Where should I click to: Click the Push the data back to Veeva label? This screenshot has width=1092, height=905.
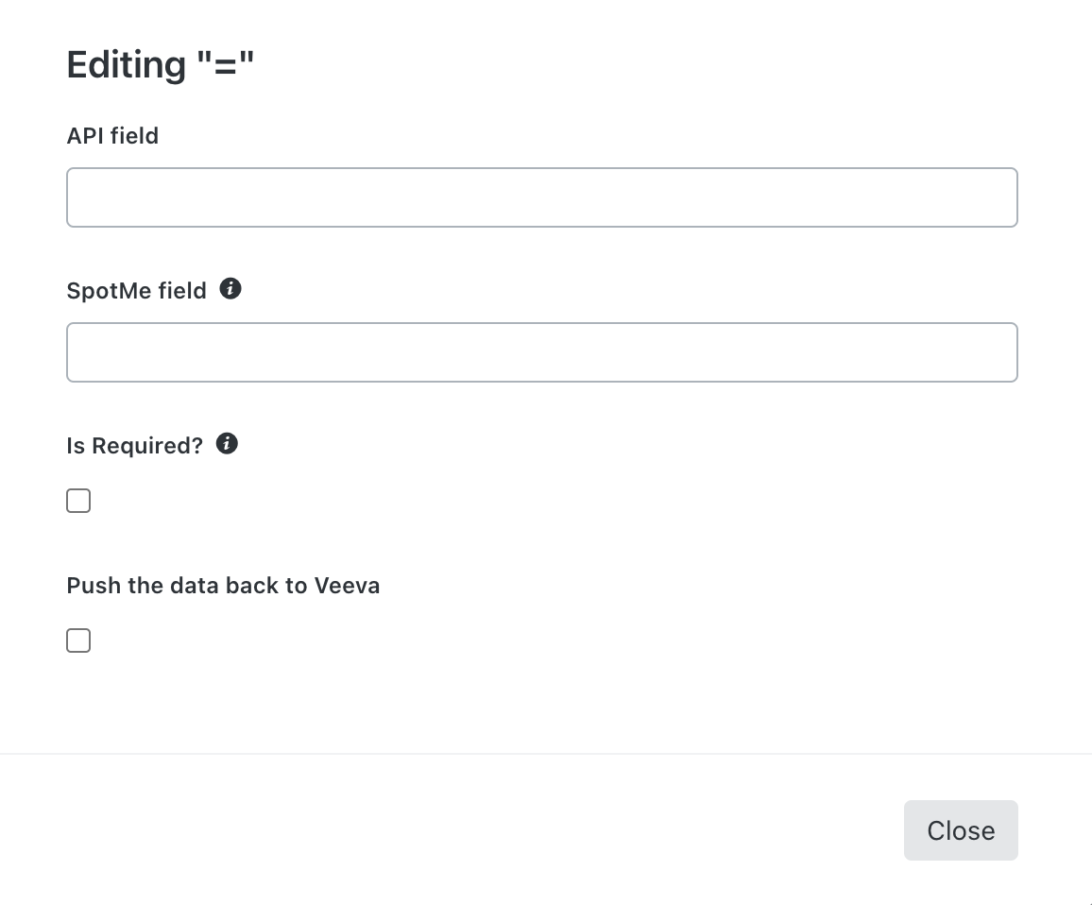point(223,585)
